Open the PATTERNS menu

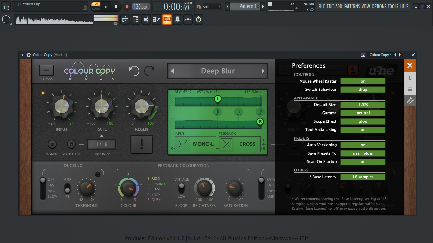(x=352, y=6)
